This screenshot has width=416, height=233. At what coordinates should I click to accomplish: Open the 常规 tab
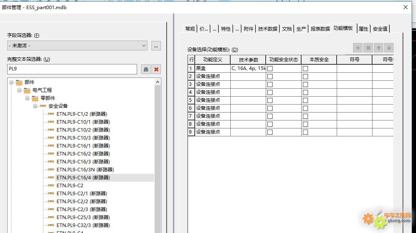click(190, 29)
